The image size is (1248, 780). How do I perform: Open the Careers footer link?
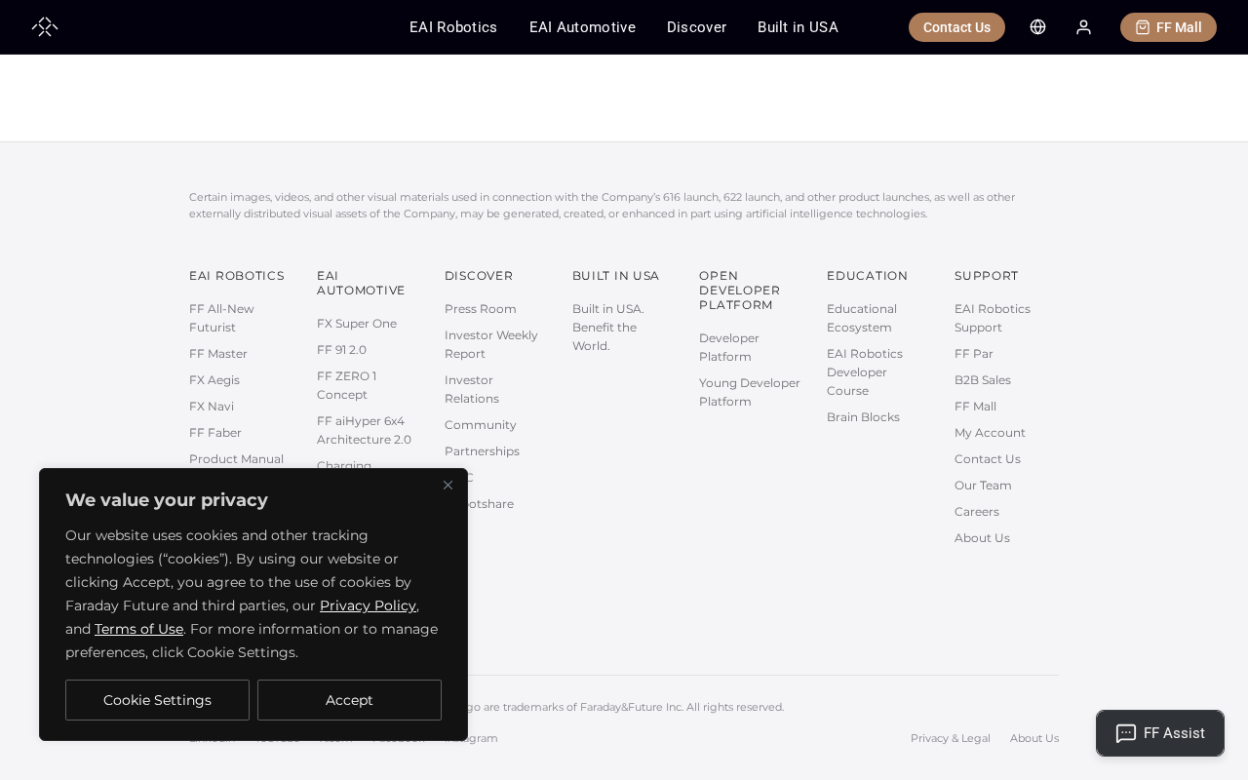[x=977, y=512]
